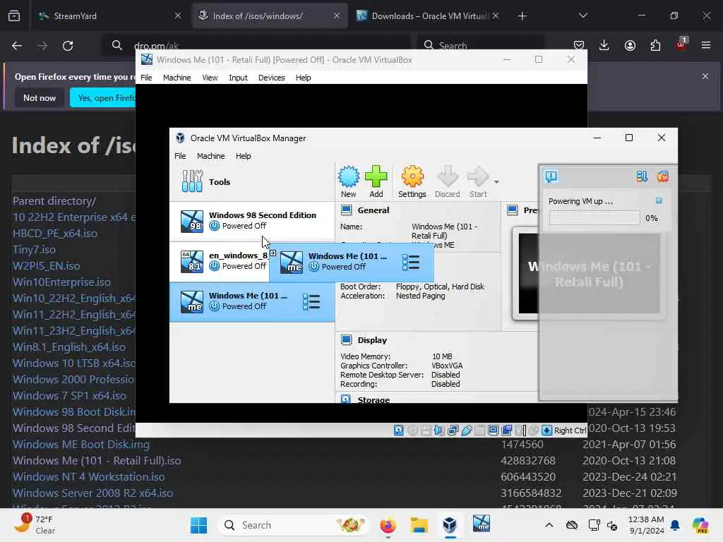Click the New machine toolbar icon
Screen dimensions: 723x542
349,181
